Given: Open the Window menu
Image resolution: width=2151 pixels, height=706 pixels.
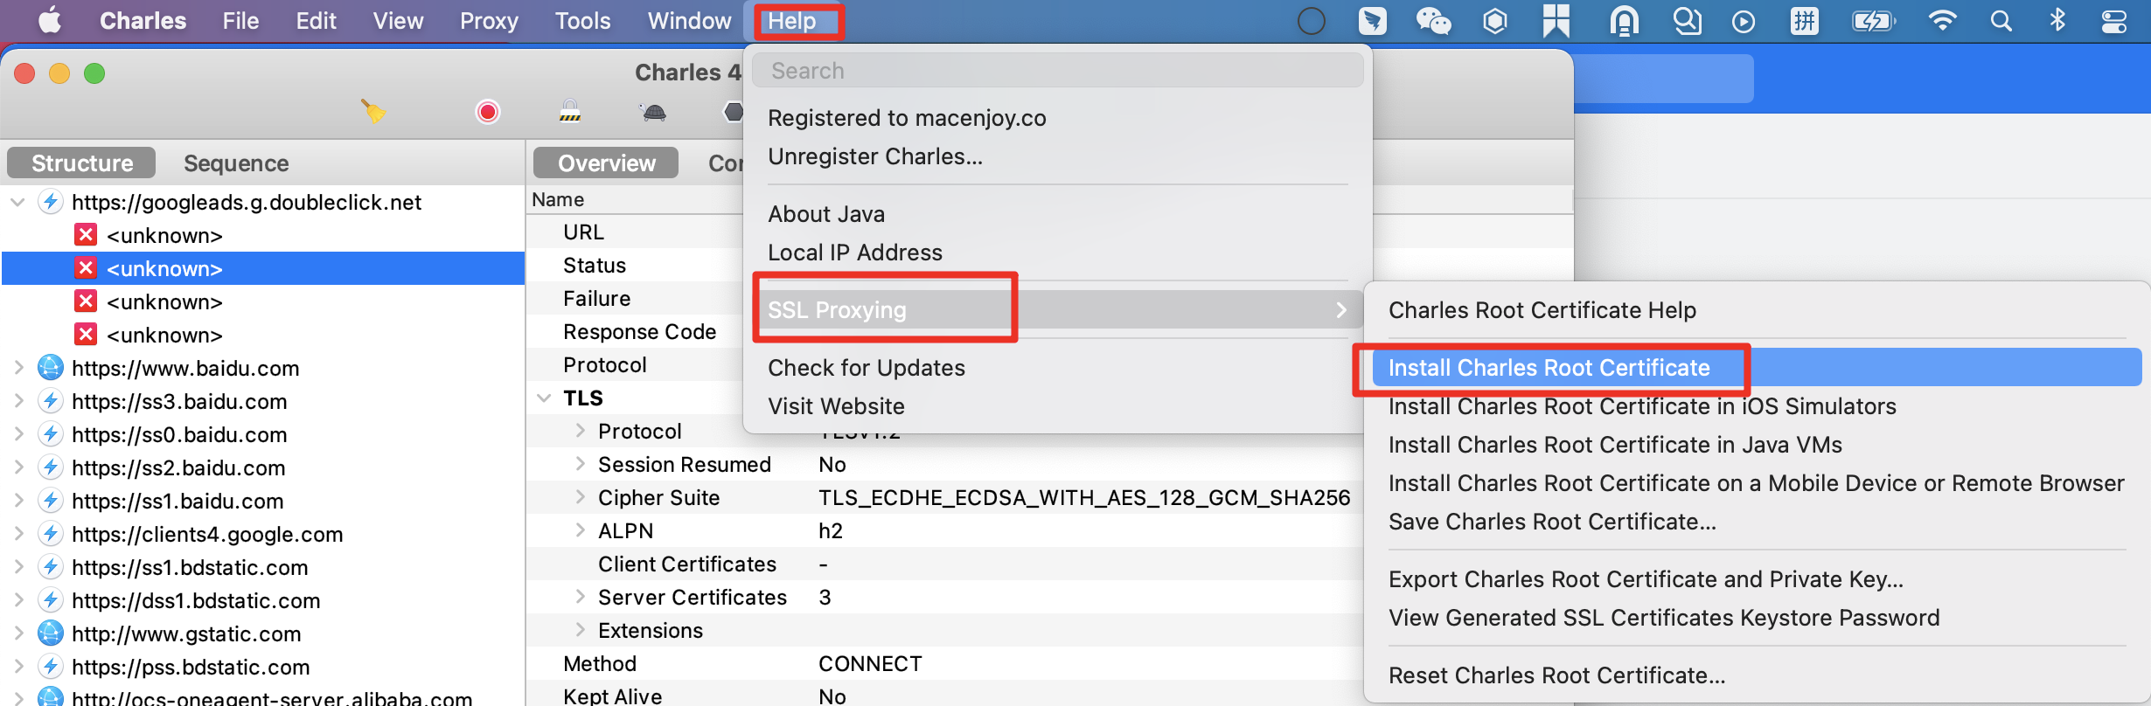Looking at the screenshot, I should pos(689,20).
